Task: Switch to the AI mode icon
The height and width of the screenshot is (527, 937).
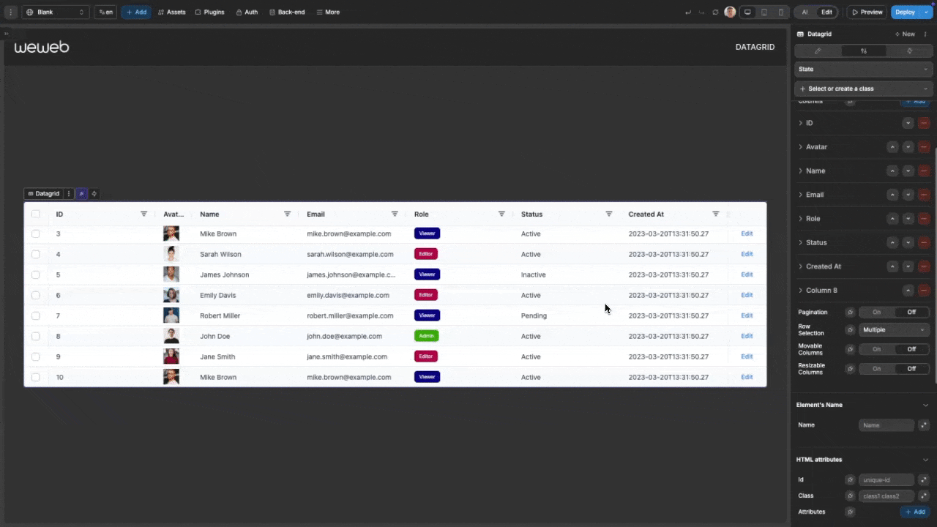Action: tap(805, 12)
